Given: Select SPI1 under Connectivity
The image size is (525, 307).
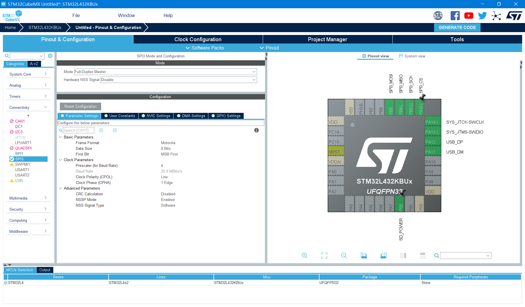Looking at the screenshot, I should tap(19, 153).
